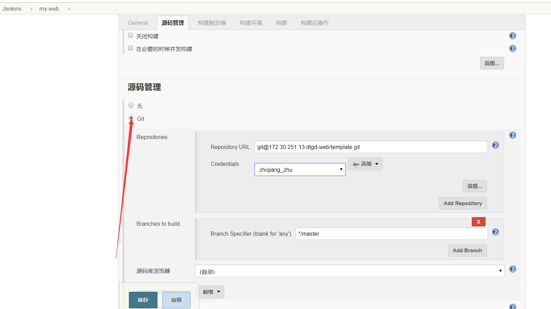The image size is (551, 309).
Task: Switch to the 构建触发器 tab
Action: coord(212,23)
